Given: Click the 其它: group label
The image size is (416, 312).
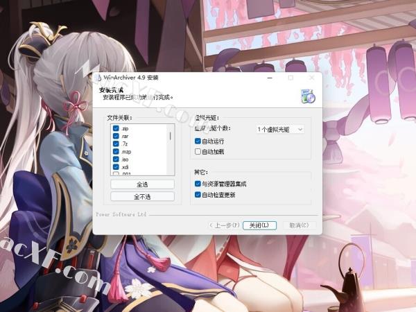Looking at the screenshot, I should (x=201, y=172).
